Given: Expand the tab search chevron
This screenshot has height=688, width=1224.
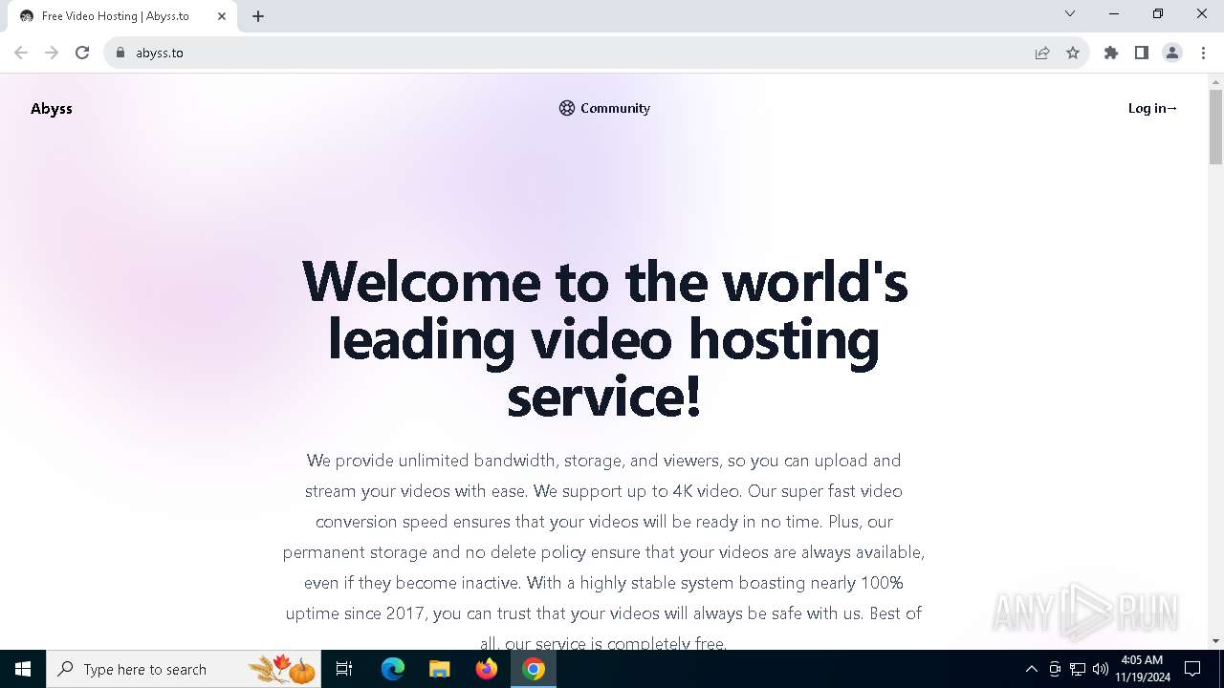Looking at the screenshot, I should click(1070, 13).
